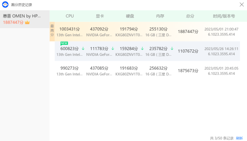The height and width of the screenshot is (141, 247).
Task: Click the 刷新 refresh link
Action: click(x=239, y=138)
